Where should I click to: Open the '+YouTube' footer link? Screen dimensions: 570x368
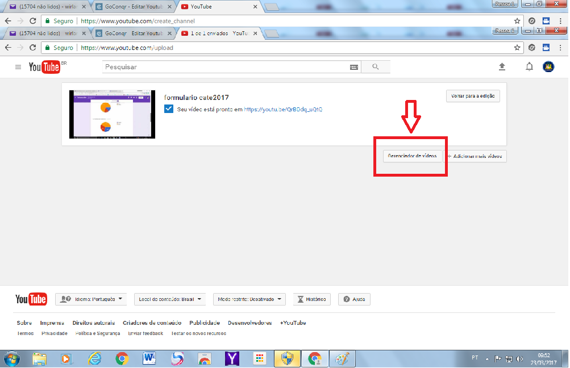(293, 323)
